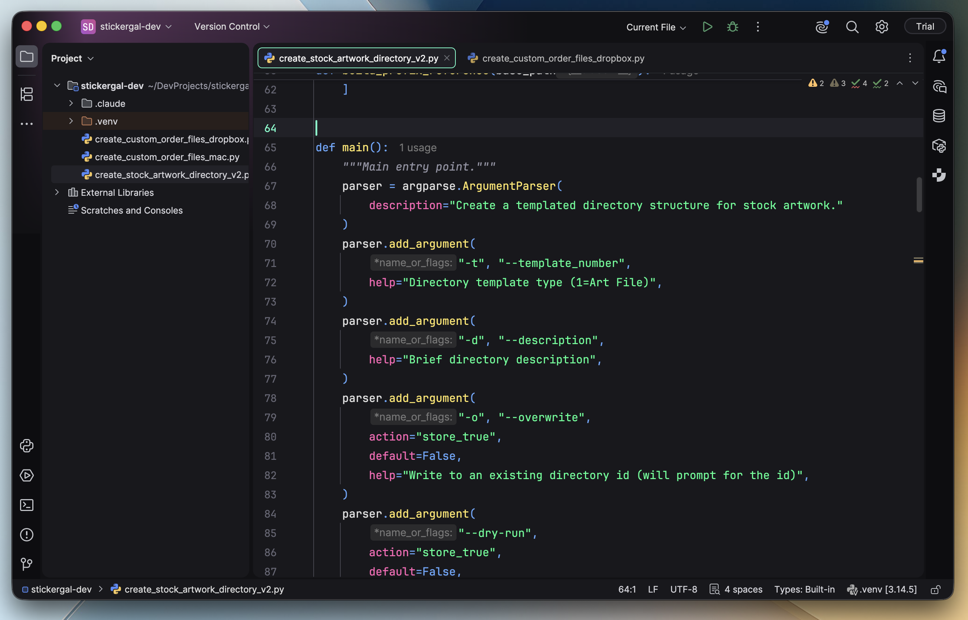Click the Trial license button
Image resolution: width=968 pixels, height=620 pixels.
pyautogui.click(x=925, y=27)
